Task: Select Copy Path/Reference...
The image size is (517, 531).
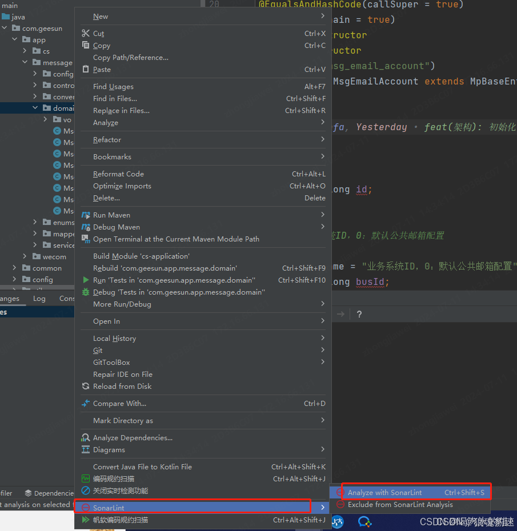Action: pyautogui.click(x=203, y=57)
